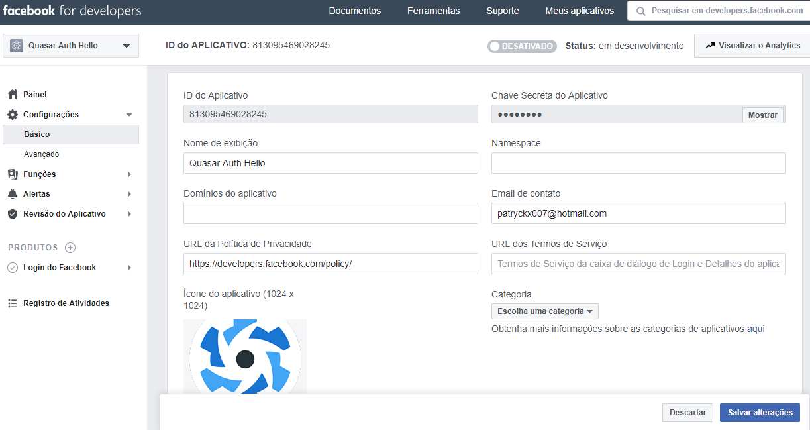Click the Alertas bell icon
Viewport: 810px width, 430px height.
click(12, 194)
